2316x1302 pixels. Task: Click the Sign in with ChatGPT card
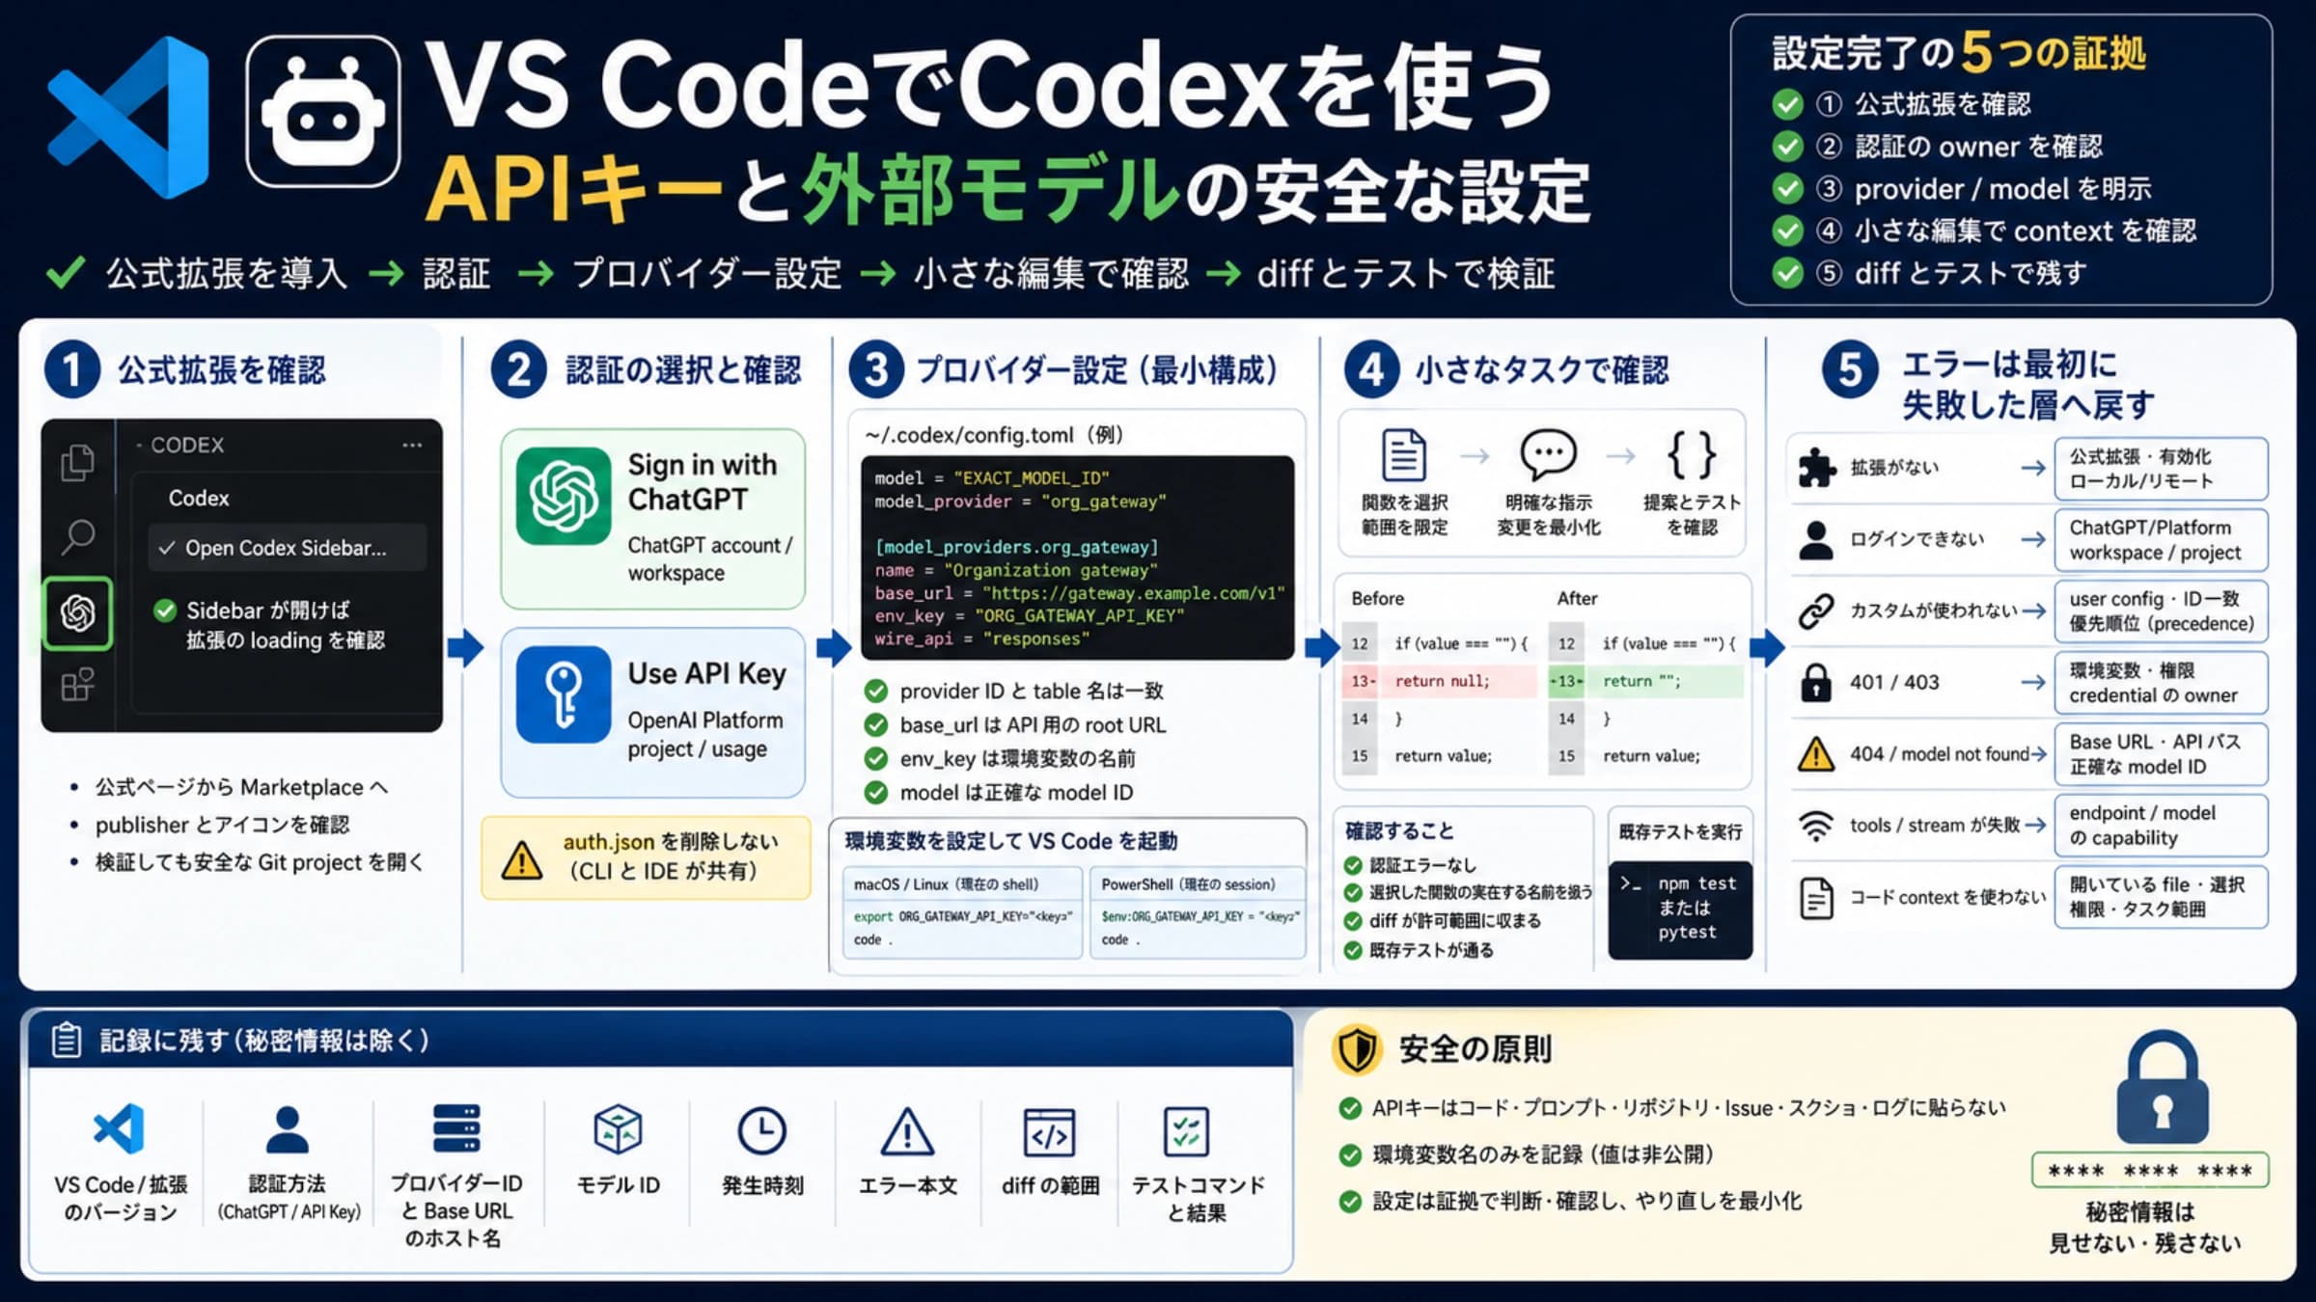[653, 519]
